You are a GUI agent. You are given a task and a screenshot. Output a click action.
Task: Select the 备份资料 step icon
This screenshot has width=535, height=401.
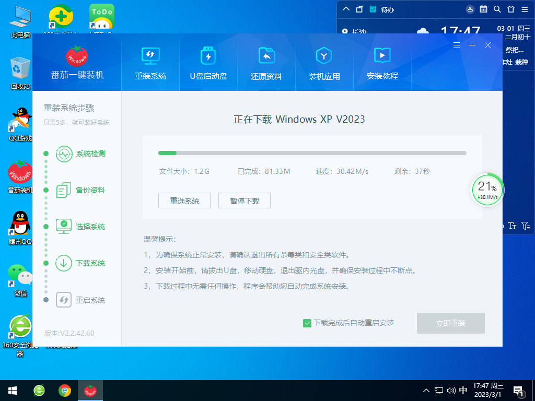click(64, 190)
